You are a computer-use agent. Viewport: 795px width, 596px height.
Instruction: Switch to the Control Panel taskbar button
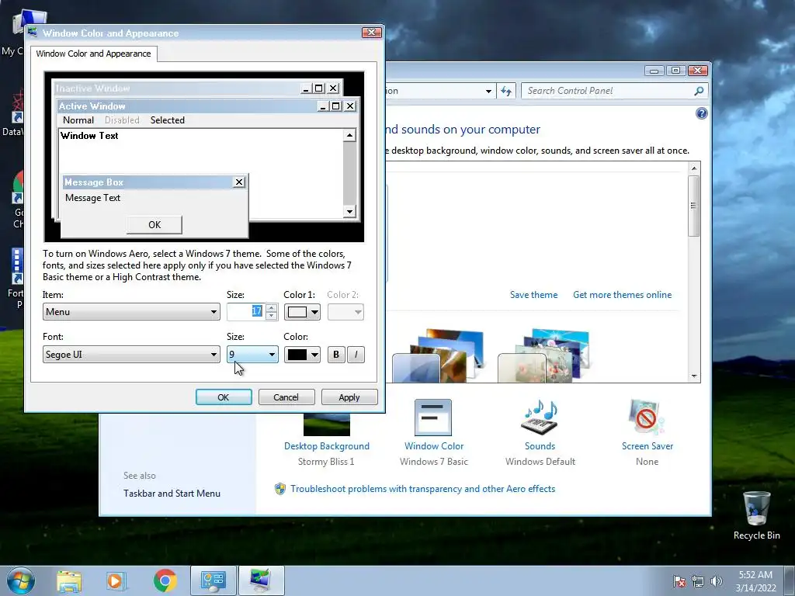tap(213, 580)
